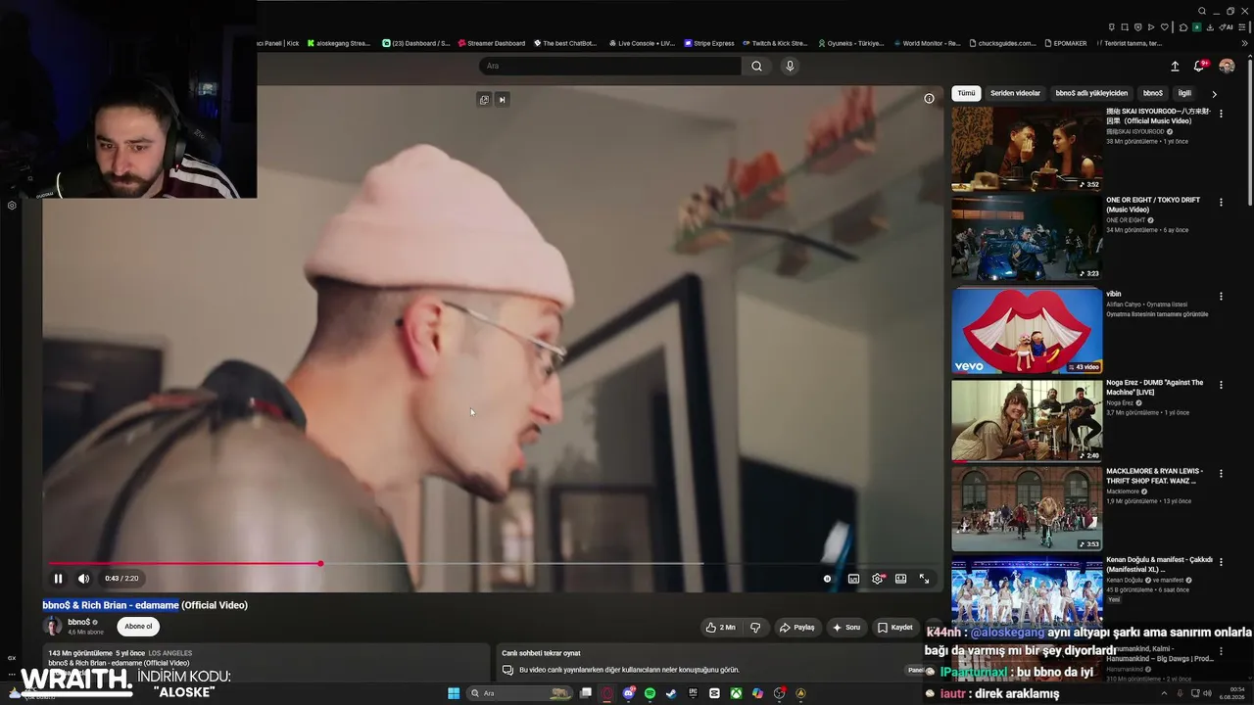
Task: Open Steam from the taskbar
Action: pos(671,693)
